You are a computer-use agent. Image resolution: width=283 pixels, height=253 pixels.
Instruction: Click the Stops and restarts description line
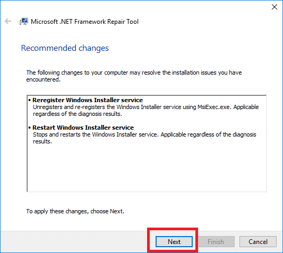pyautogui.click(x=144, y=134)
